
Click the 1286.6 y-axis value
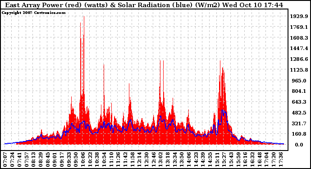pos(299,59)
